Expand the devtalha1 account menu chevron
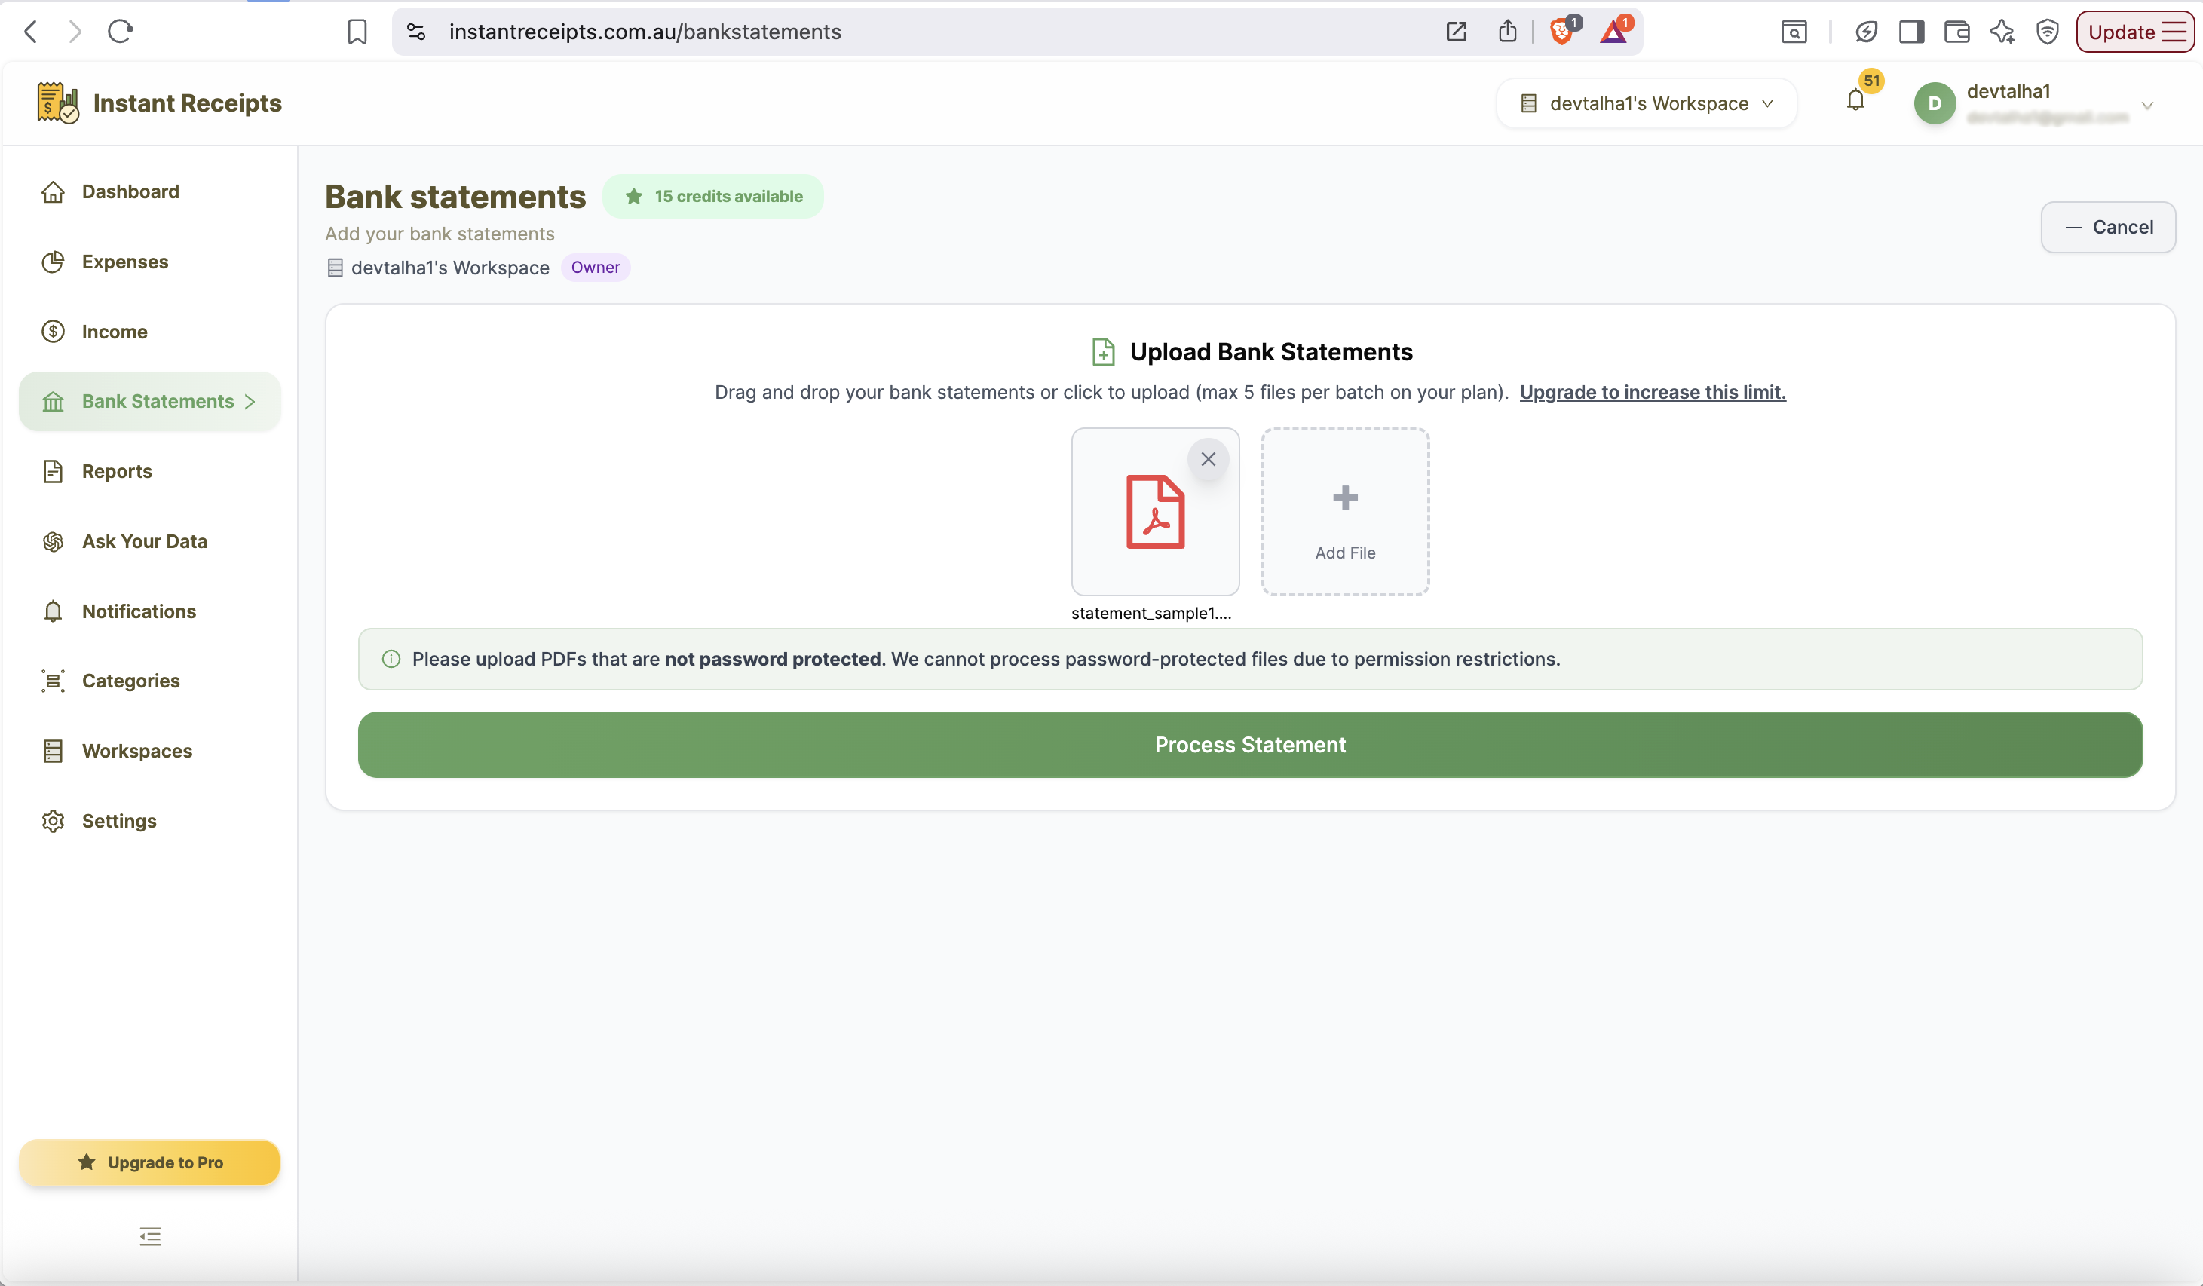 [2147, 105]
